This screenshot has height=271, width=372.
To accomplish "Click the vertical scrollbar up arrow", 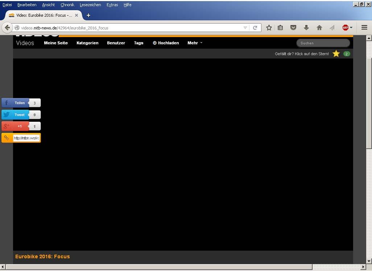I will click(369, 38).
